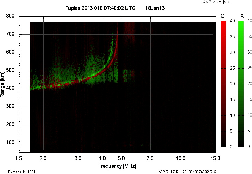Screen dimensions: 252x174
Task: Click the 35 dB tick label beside red colorbar
Action: click(x=232, y=37)
